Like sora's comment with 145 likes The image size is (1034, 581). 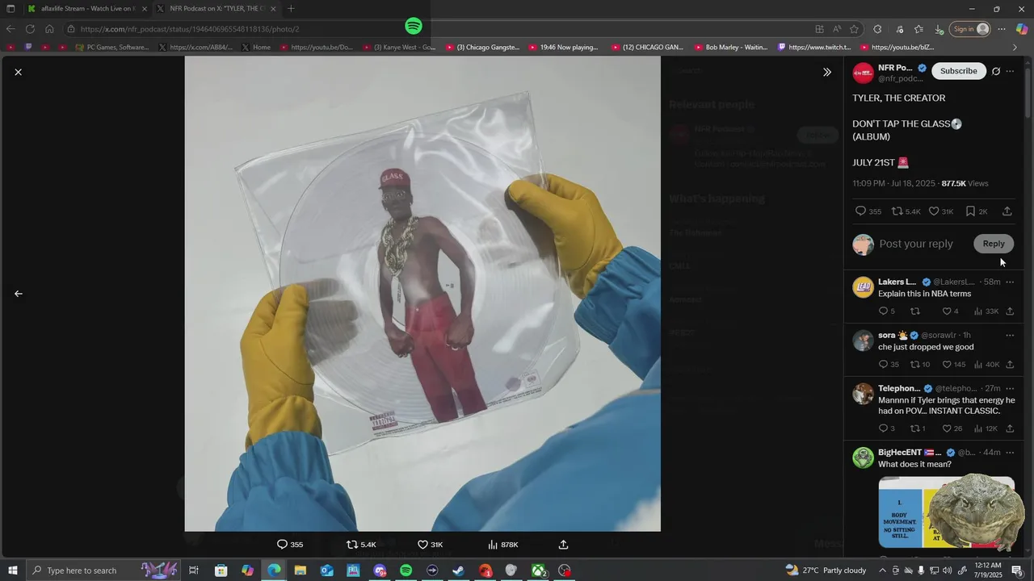tap(954, 365)
